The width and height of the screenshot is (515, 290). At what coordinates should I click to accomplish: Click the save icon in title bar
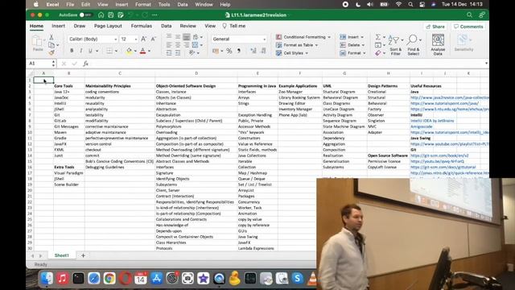coord(111,14)
